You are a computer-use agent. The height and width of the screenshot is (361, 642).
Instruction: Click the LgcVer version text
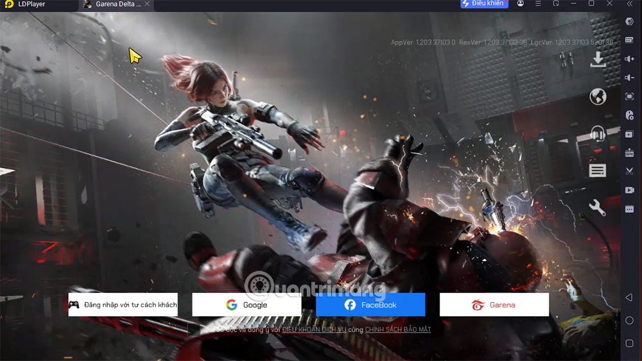572,42
